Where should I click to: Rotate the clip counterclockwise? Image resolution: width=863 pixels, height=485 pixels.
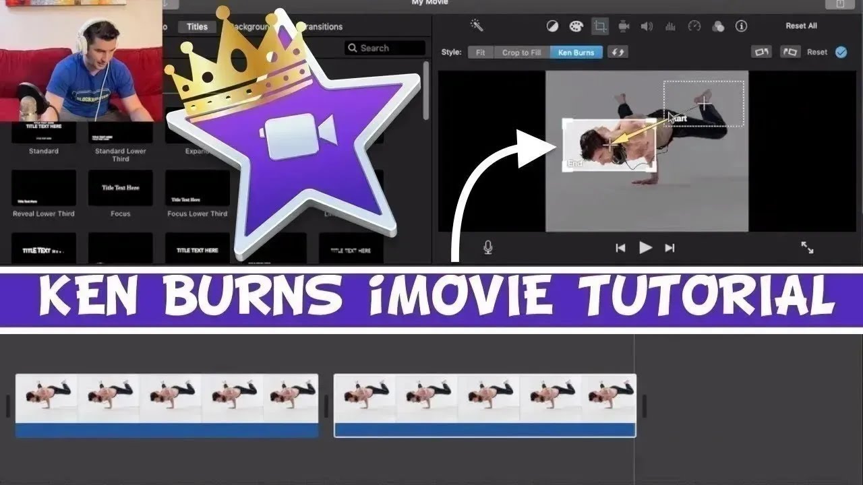(x=761, y=52)
